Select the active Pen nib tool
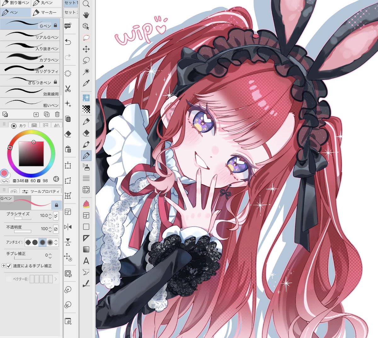 [x=86, y=155]
